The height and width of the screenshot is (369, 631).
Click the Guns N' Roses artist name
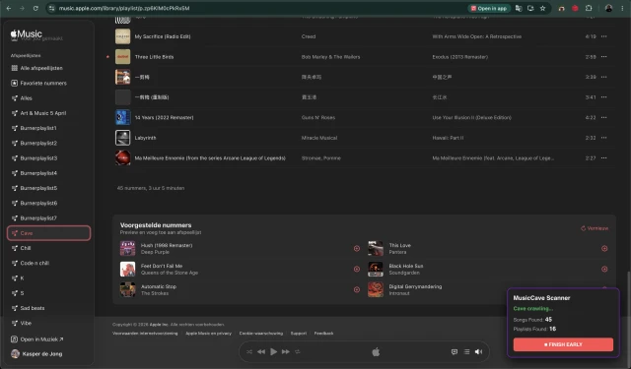[318, 118]
